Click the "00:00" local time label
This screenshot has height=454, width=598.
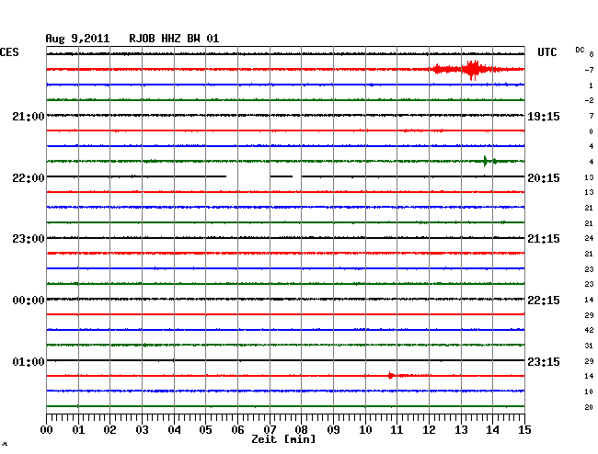pos(29,301)
